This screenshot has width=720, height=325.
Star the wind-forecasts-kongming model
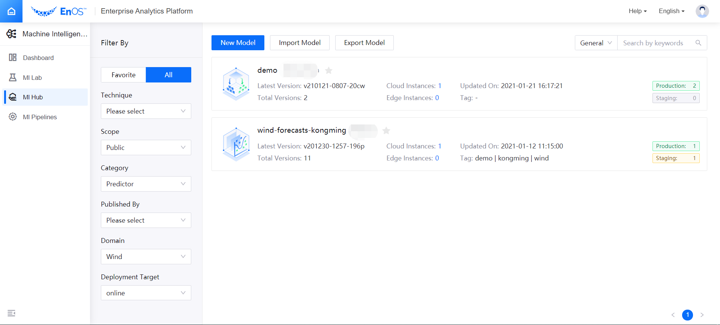coord(386,130)
